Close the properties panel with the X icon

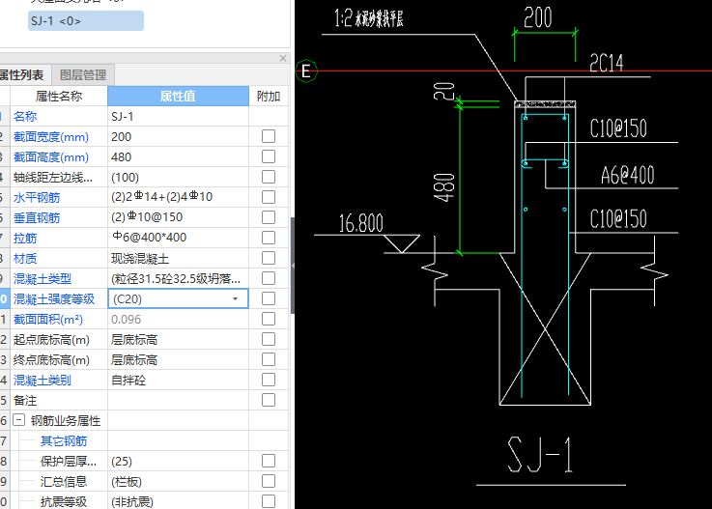[x=283, y=58]
